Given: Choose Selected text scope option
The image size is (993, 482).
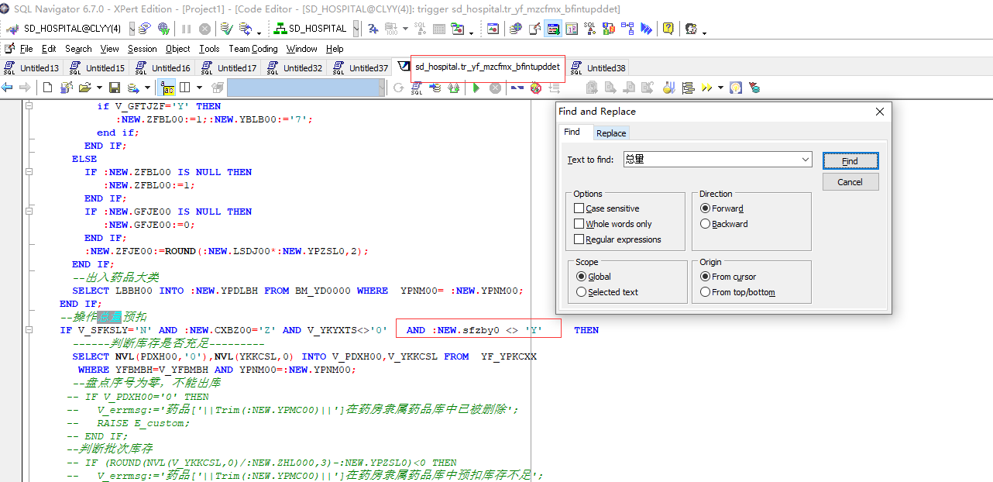Looking at the screenshot, I should click(582, 292).
